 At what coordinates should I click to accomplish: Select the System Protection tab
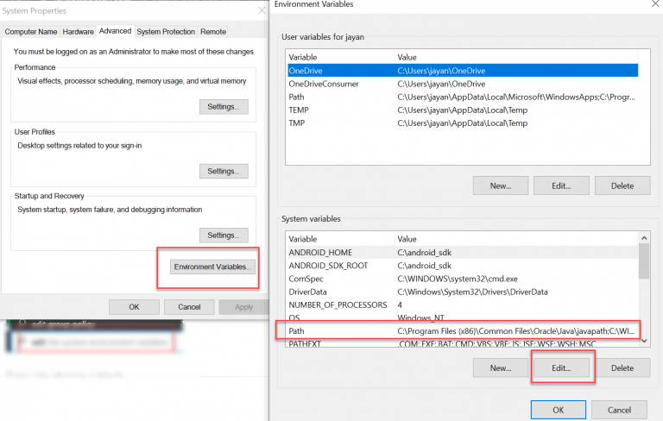(166, 32)
